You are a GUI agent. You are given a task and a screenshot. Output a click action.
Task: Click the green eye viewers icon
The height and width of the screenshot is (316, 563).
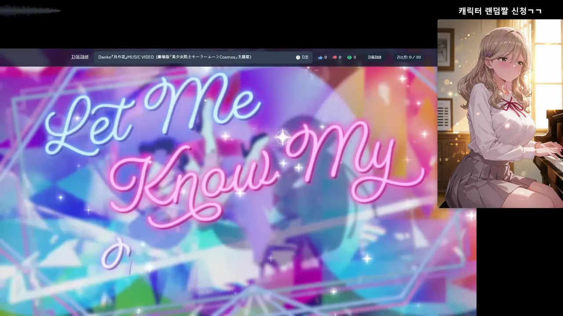point(349,57)
